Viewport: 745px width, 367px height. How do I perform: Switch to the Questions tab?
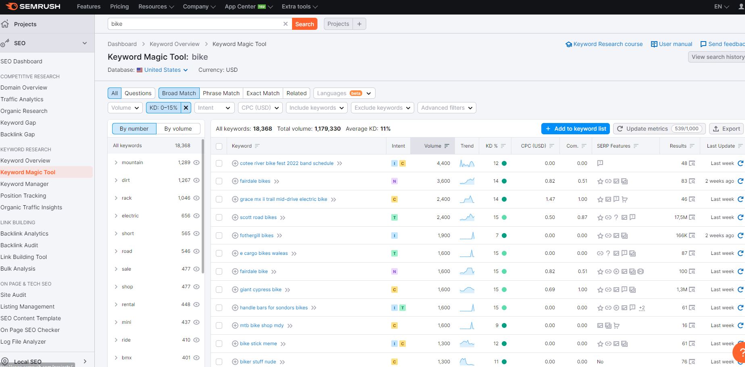click(x=138, y=93)
